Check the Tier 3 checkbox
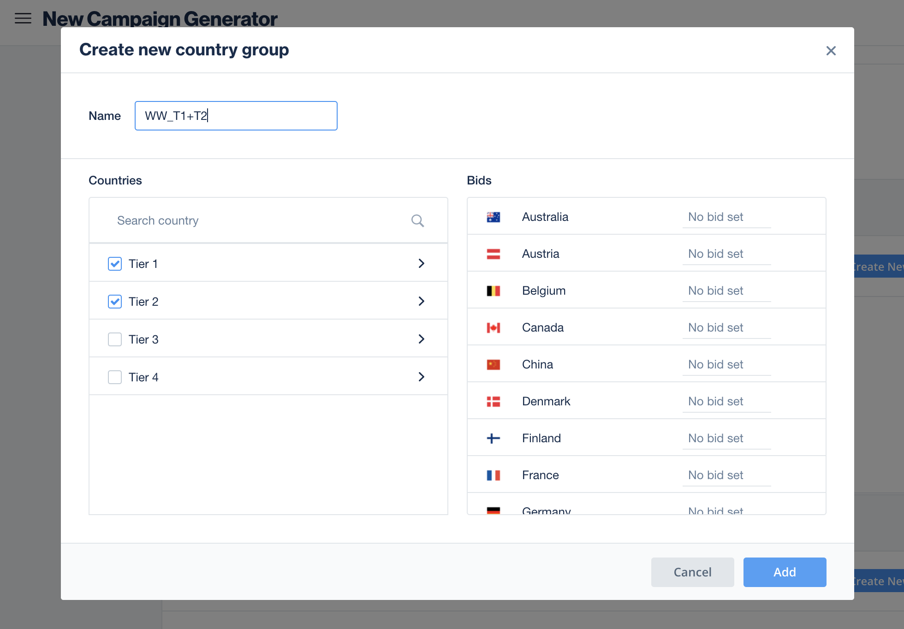904x629 pixels. click(115, 339)
